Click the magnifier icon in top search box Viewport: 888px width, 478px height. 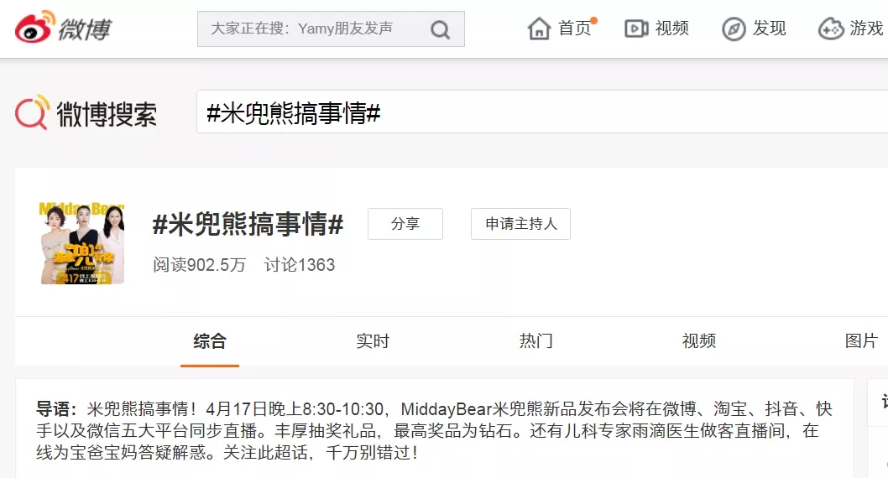[x=440, y=30]
